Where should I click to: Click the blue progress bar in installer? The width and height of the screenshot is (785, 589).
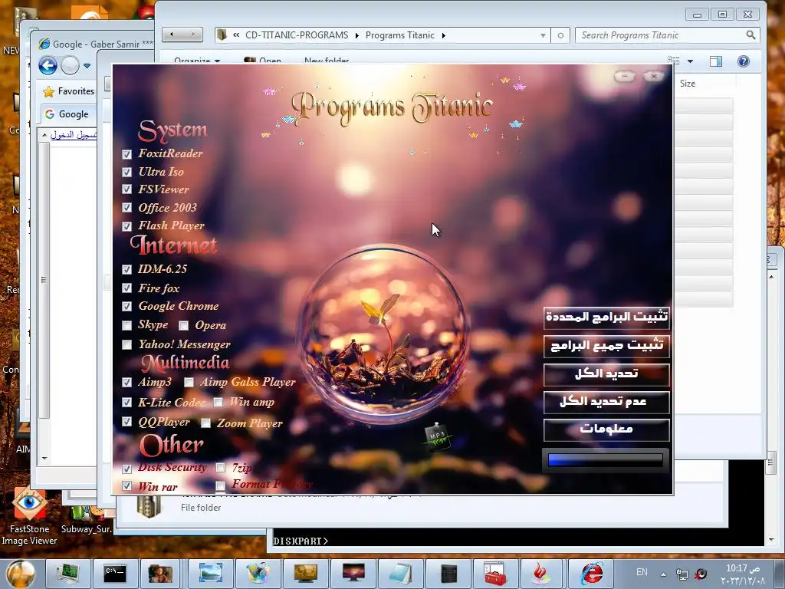(x=606, y=460)
